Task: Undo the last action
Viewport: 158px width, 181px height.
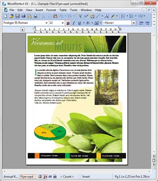Action: tap(62, 16)
